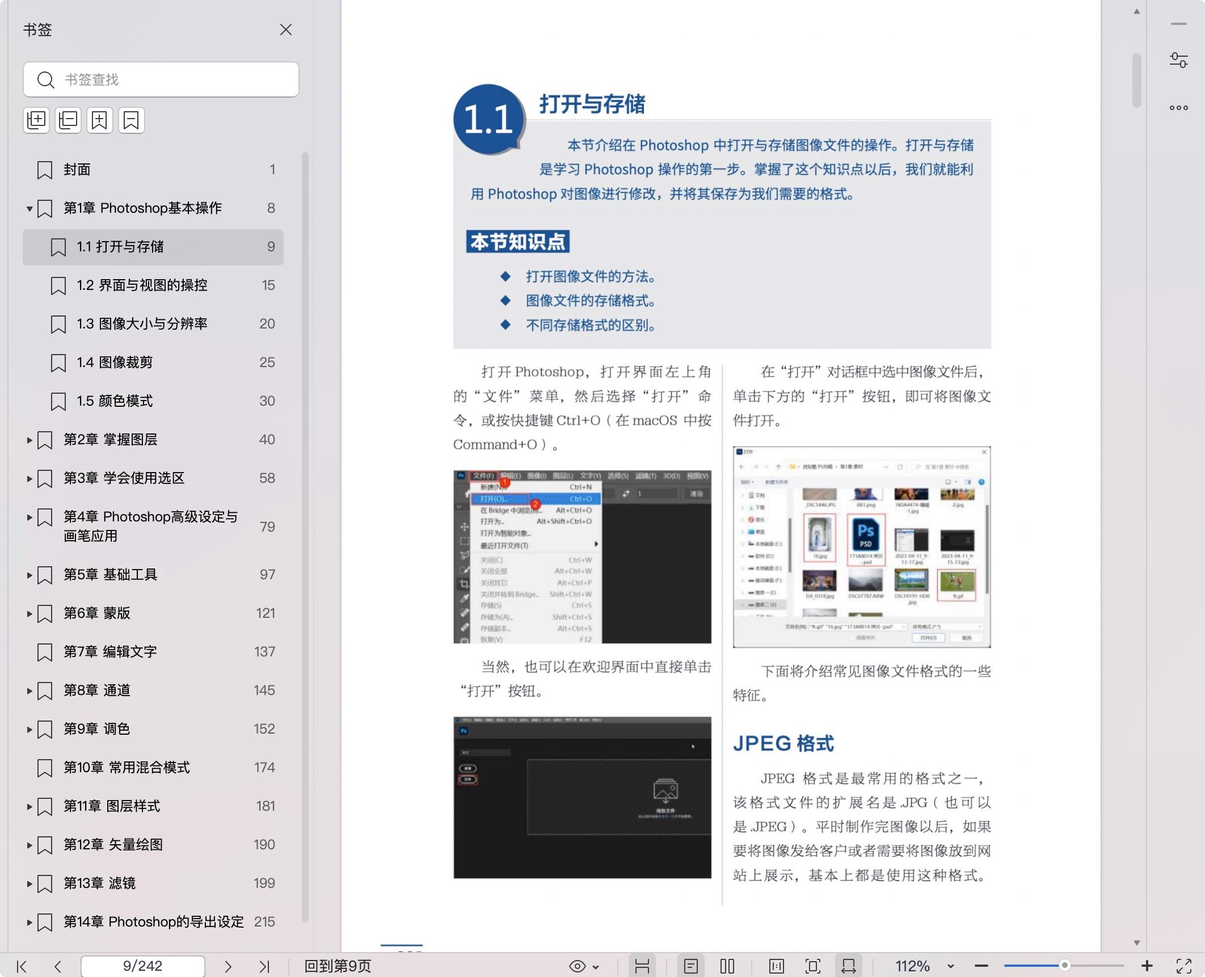Open bookmark 1.3 图像大小与分辨率

coord(153,324)
